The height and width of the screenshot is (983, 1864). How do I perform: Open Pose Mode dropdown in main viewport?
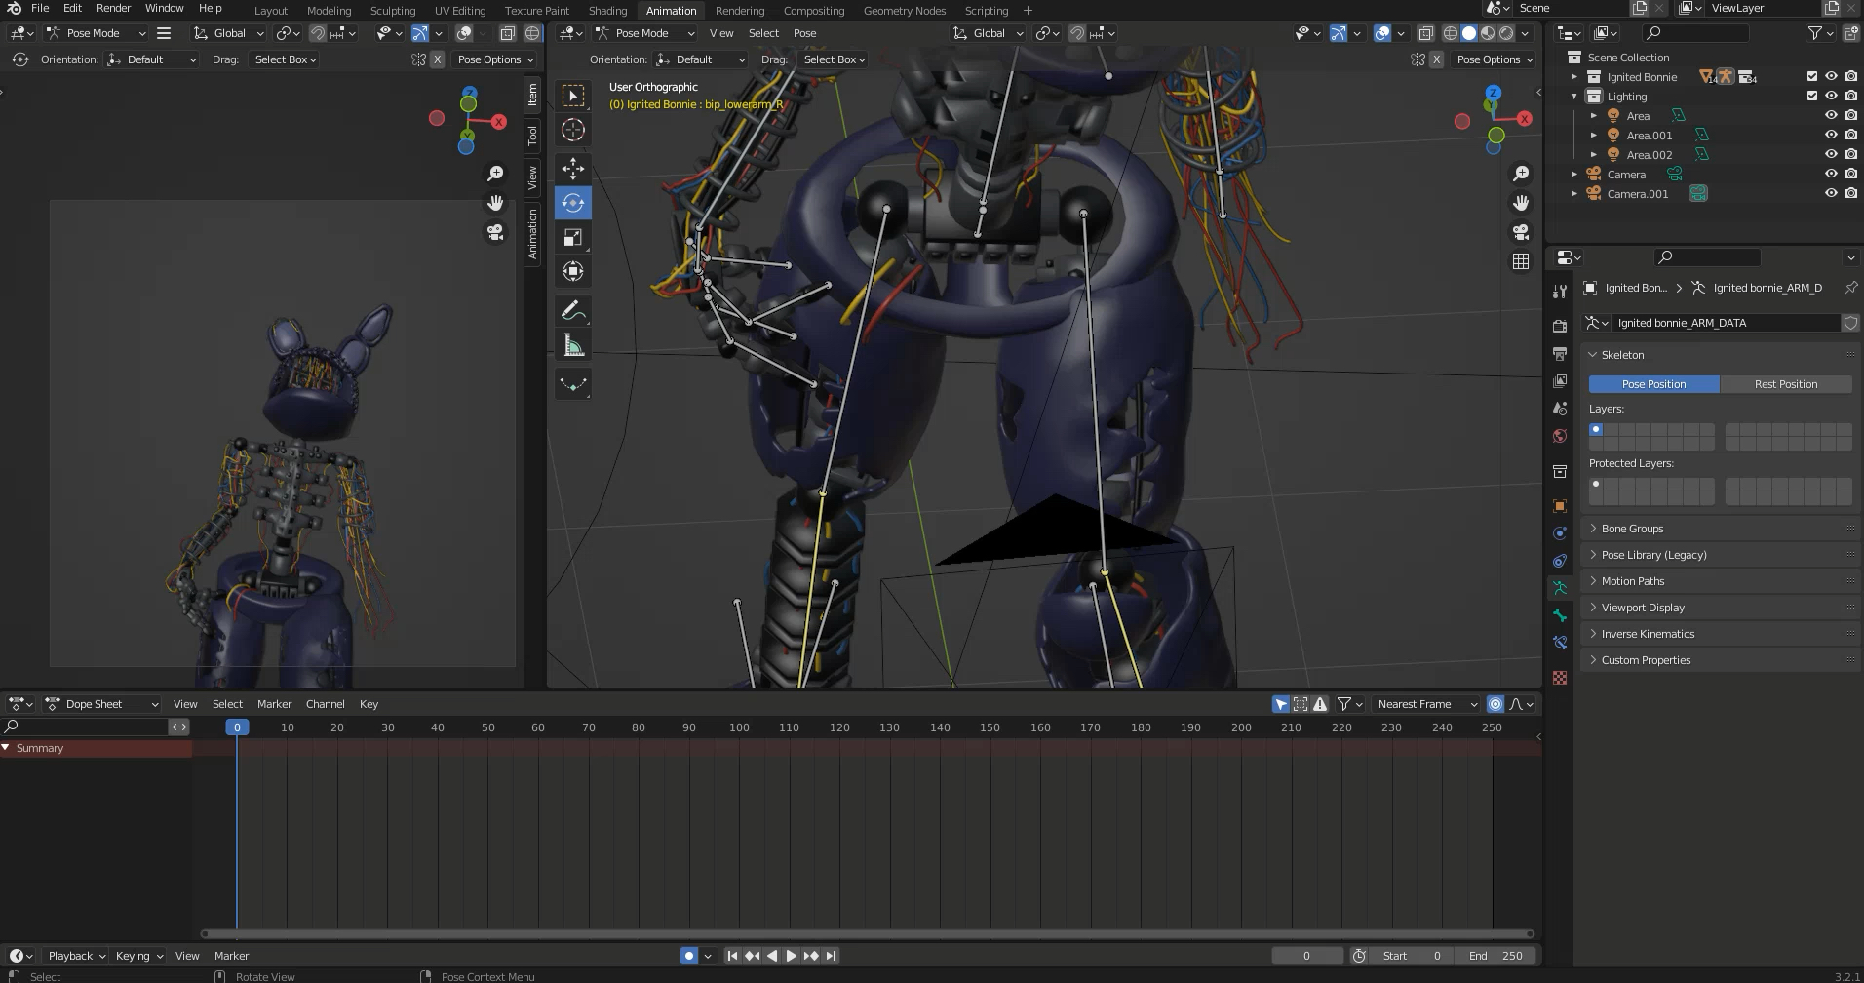coord(644,33)
